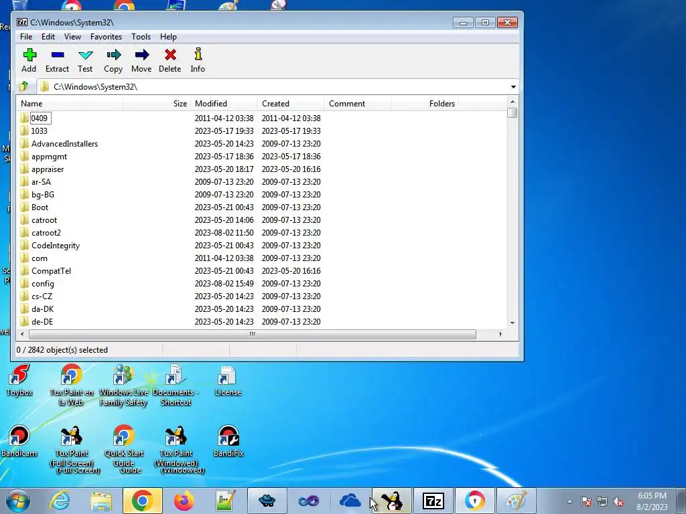Image resolution: width=686 pixels, height=514 pixels.
Task: Sort list by Size column header
Action: [x=157, y=104]
